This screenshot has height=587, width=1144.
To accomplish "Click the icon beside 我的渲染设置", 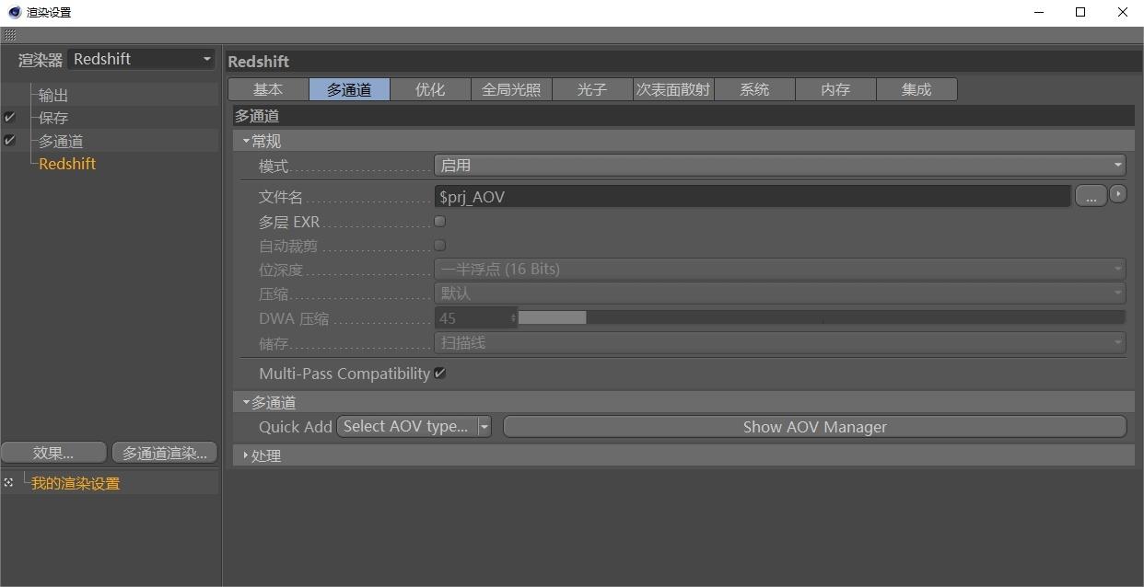I will point(8,482).
